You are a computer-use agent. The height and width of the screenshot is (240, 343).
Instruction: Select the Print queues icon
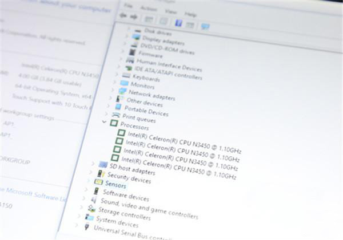[x=116, y=115]
